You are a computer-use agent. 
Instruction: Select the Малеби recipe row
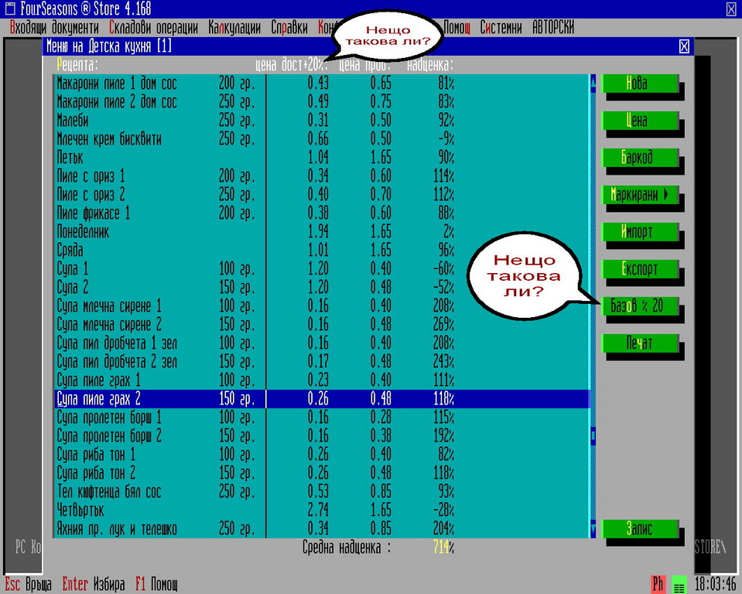pos(155,121)
